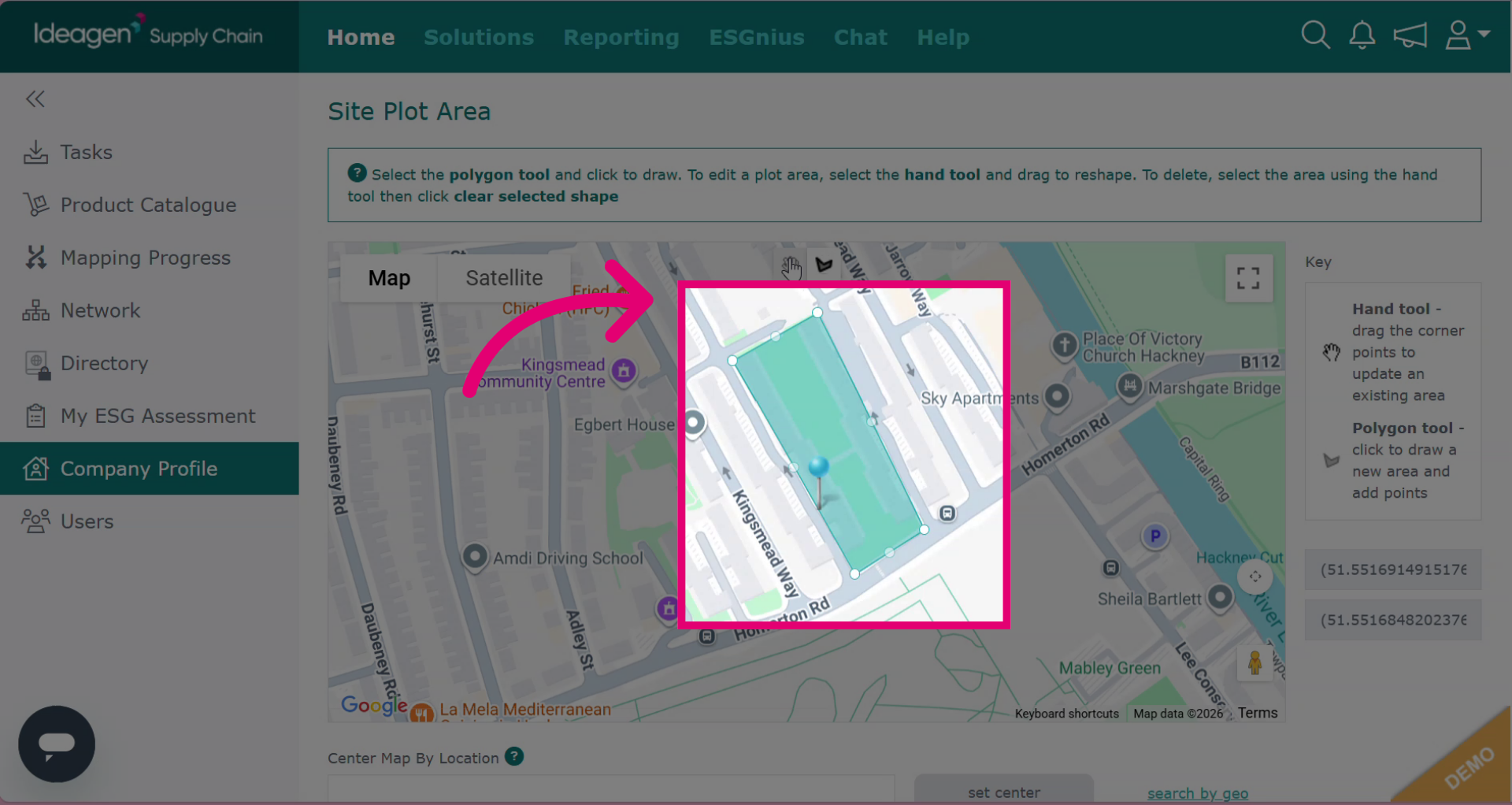Screen dimensions: 1512x805
Task: Follow the search by geo link
Action: coord(1198,793)
